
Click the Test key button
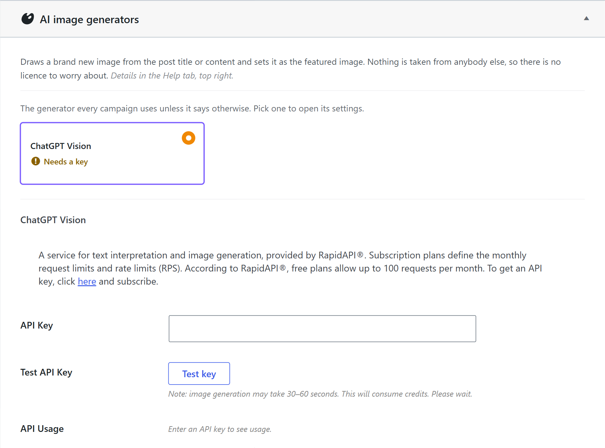pyautogui.click(x=199, y=374)
